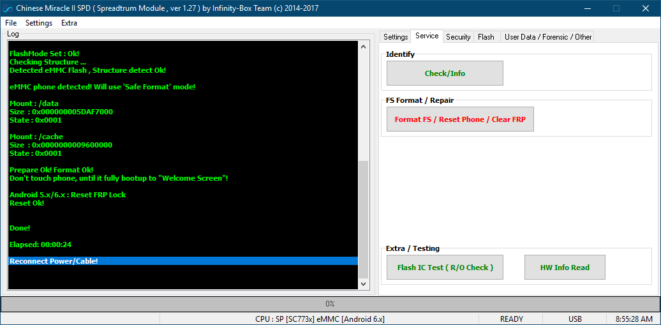
Task: Click the log vertical scrollbar thumb
Action: coord(364,220)
